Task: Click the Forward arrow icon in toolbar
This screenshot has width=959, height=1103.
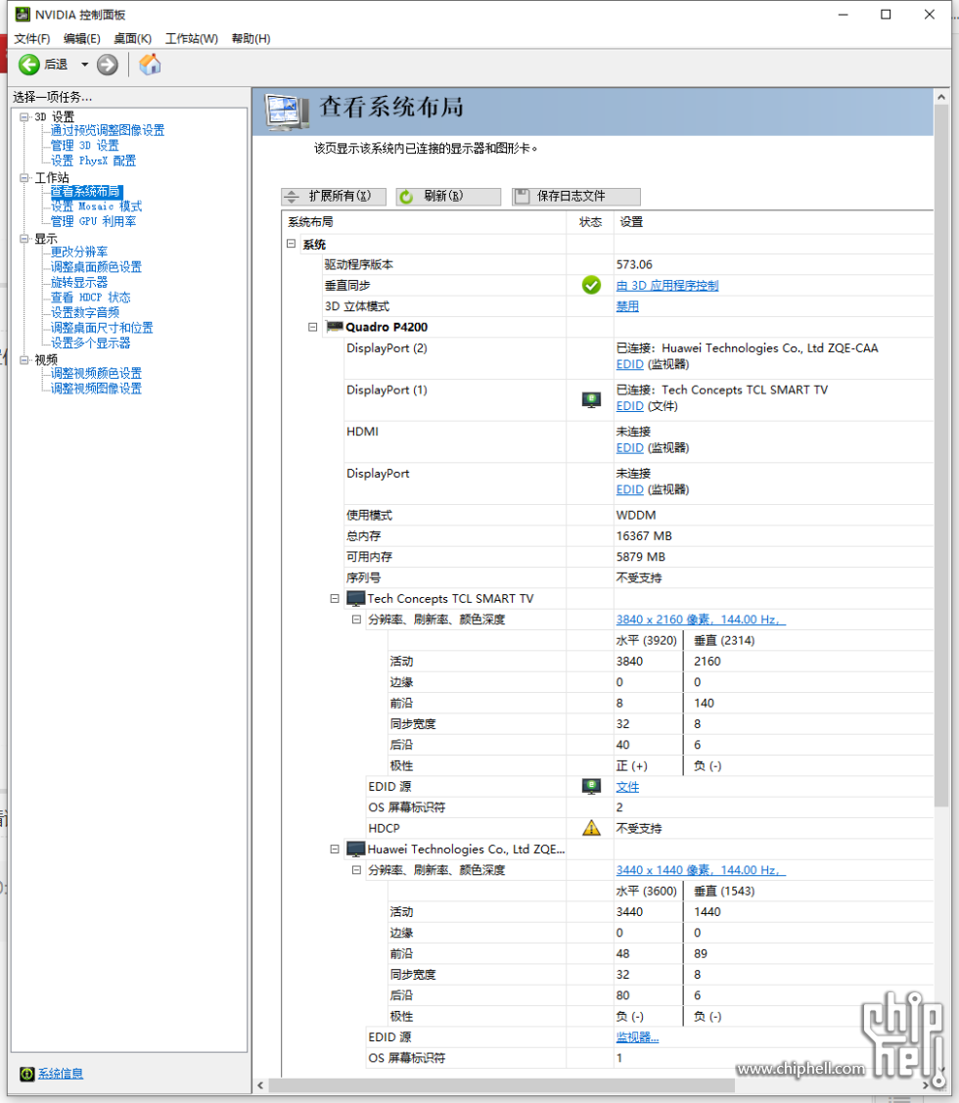Action: (107, 65)
